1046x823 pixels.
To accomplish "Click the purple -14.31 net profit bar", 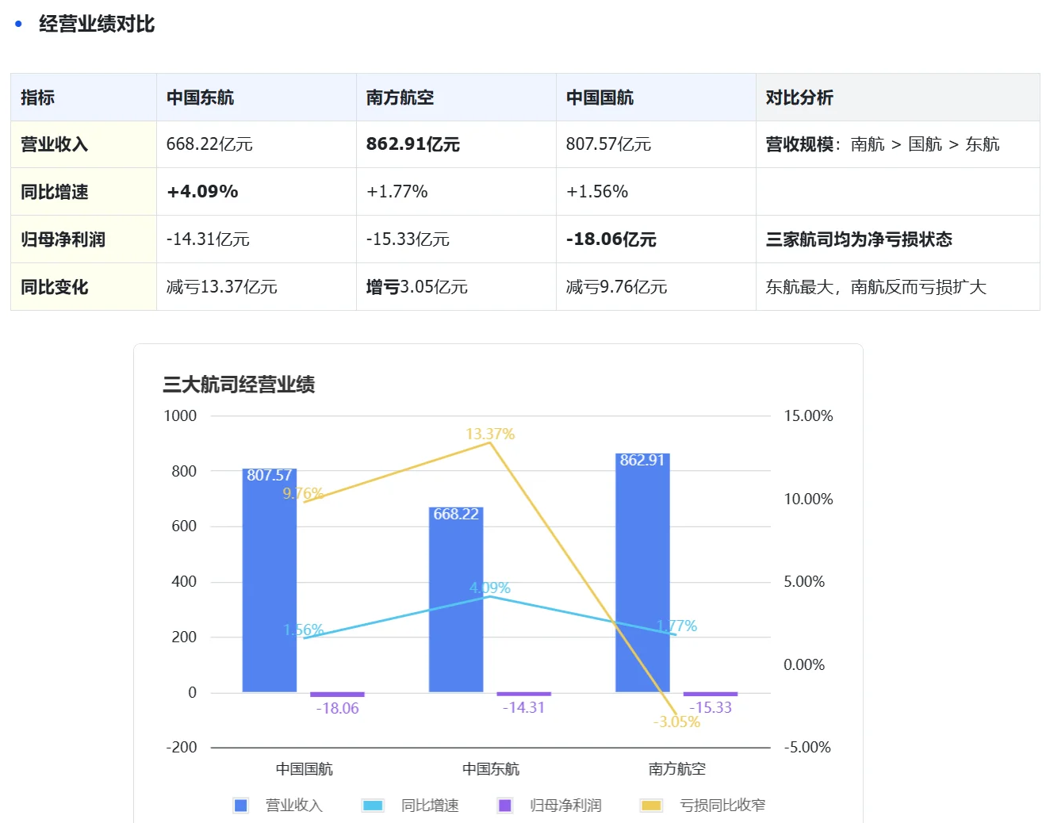I will (x=523, y=694).
